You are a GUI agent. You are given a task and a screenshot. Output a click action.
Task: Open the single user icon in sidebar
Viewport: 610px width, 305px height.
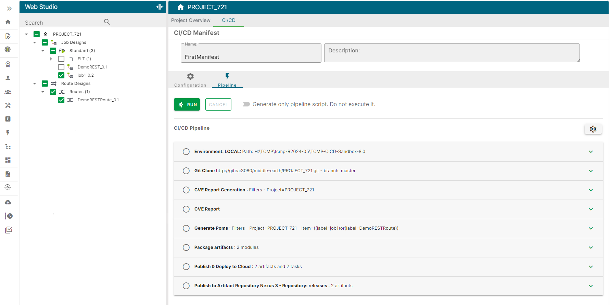pyautogui.click(x=8, y=78)
